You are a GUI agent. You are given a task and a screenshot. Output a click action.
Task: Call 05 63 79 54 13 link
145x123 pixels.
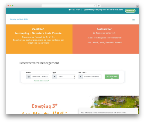tap(76, 10)
